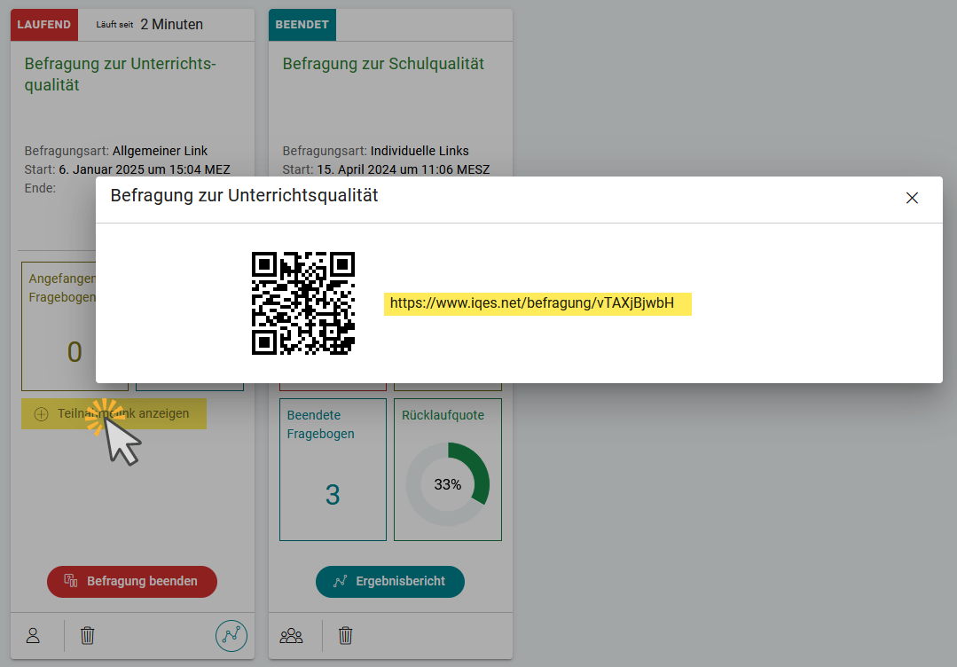This screenshot has width=957, height=667.
Task: Click the Individuelle Links survey type text
Action: (x=420, y=151)
